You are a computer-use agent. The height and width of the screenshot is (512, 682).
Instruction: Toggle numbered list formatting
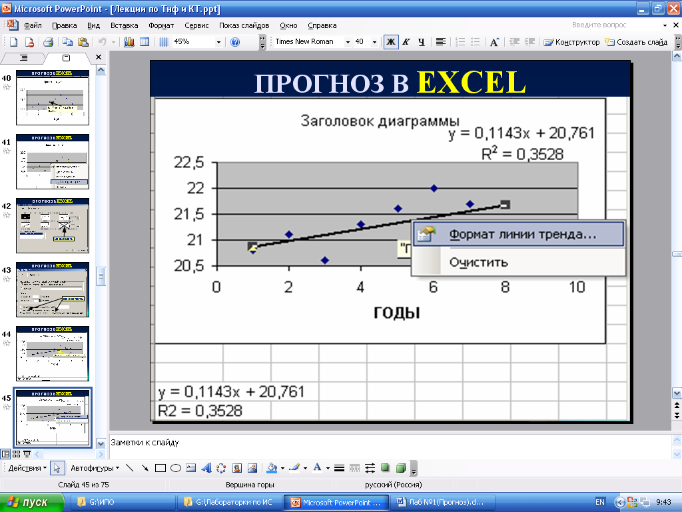(460, 42)
